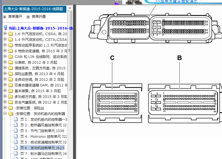Viewport: 222px width, 159px height.
Task: Click page icon for 页 2 散热器风扇控制单元
Action: click(x=16, y=125)
